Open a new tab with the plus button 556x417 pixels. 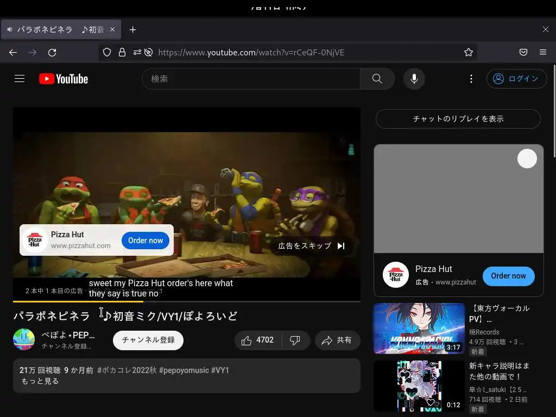(132, 30)
